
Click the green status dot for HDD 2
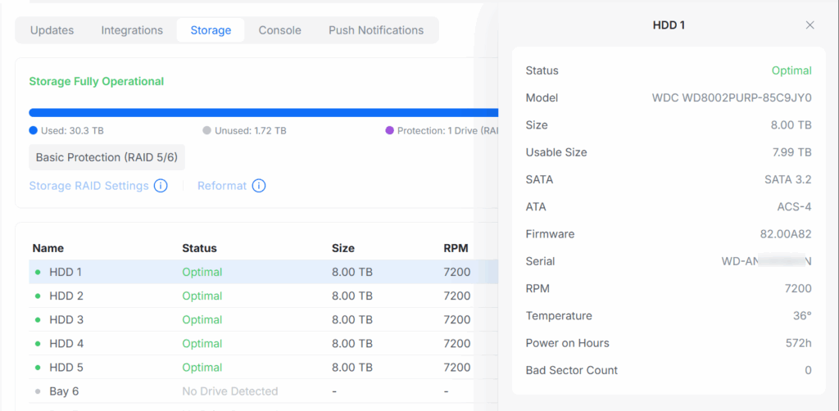click(38, 296)
